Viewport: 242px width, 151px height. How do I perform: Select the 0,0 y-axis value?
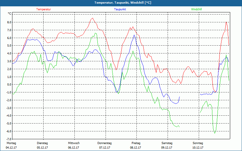tap(9, 85)
